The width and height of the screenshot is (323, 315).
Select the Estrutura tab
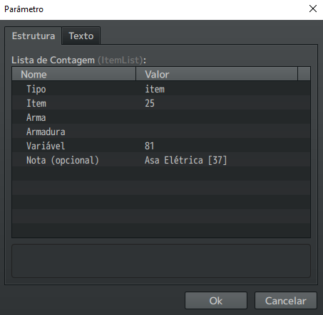click(x=34, y=36)
